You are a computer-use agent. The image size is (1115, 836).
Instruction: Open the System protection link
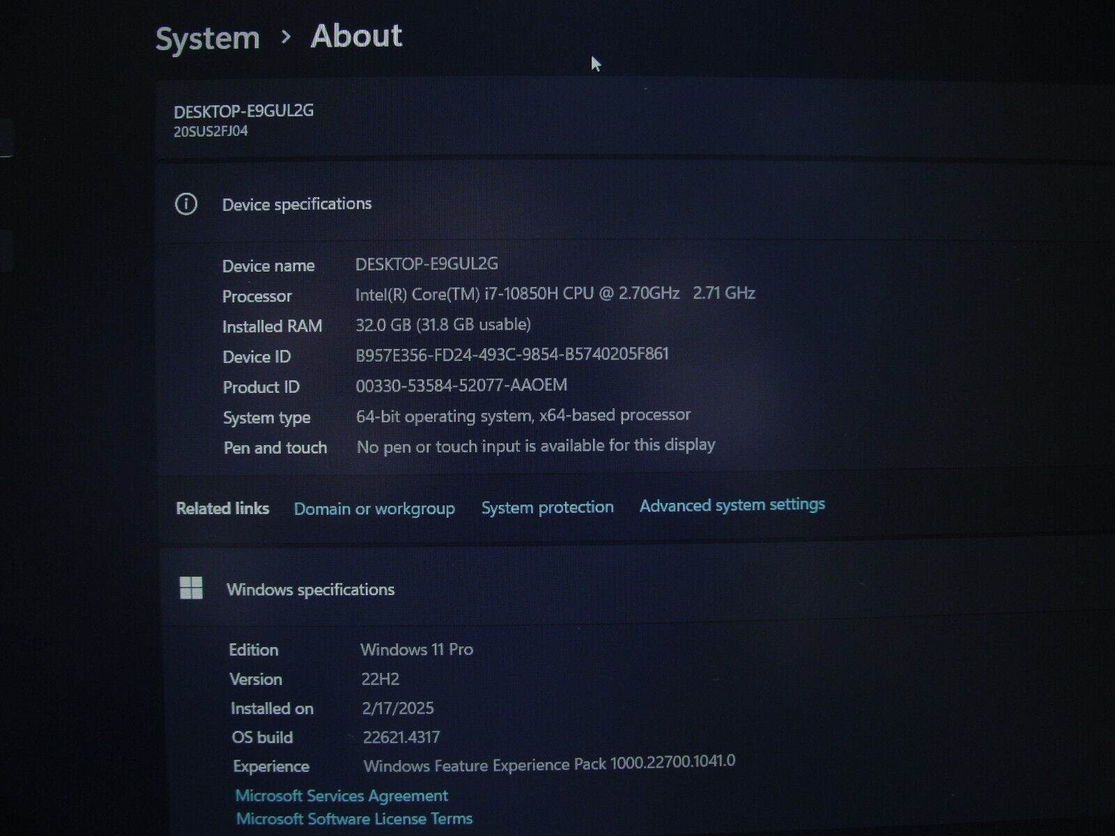point(547,507)
